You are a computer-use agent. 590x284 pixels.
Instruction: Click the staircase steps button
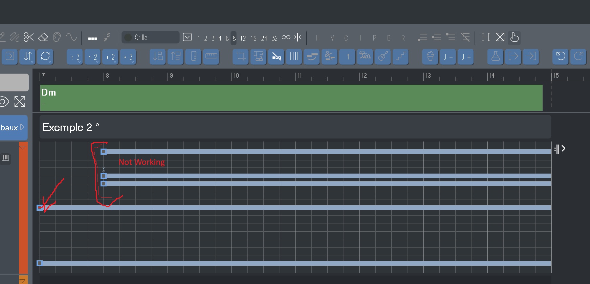coord(400,56)
